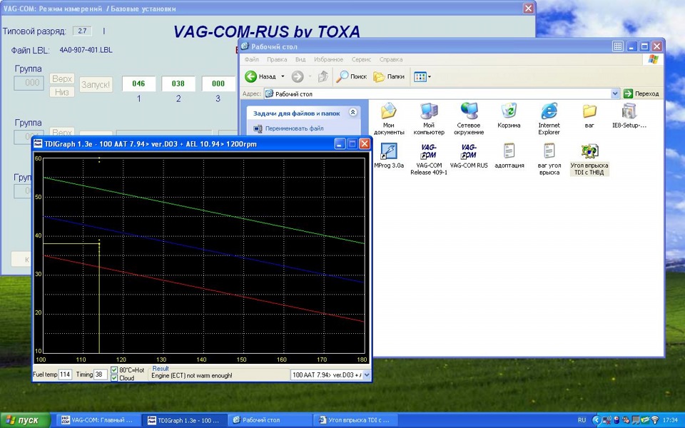
Task: Click the RU language indicator
Action: (582, 420)
